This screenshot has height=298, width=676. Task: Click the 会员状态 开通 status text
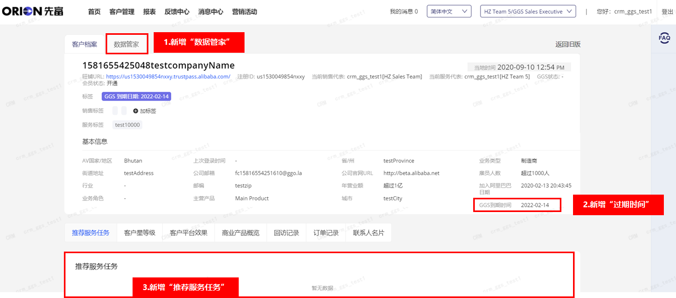(x=111, y=83)
